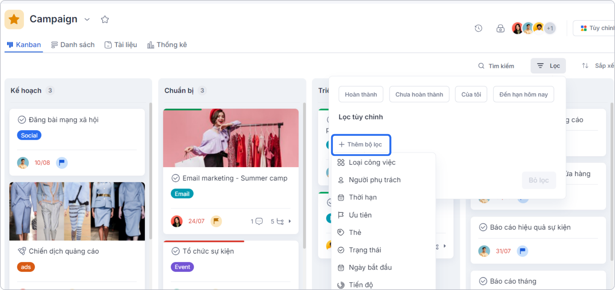Open the Sắp xếp sort option
This screenshot has width=615, height=290.
pyautogui.click(x=598, y=66)
